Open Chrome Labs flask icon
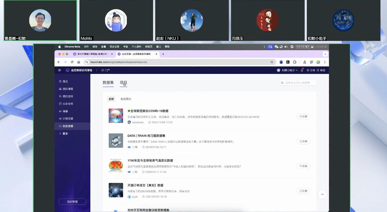 305,62
